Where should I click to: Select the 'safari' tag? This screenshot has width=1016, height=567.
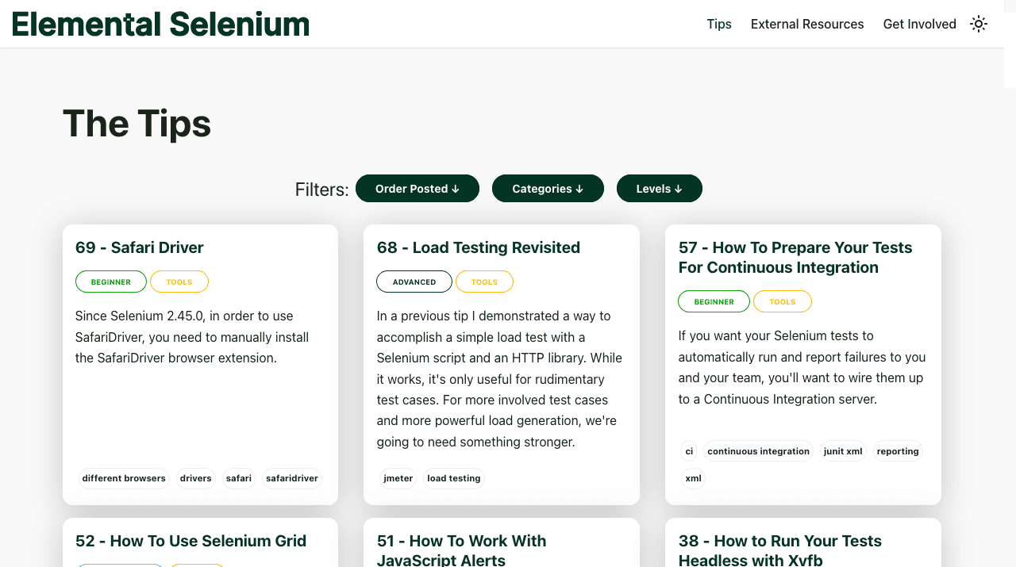[239, 478]
